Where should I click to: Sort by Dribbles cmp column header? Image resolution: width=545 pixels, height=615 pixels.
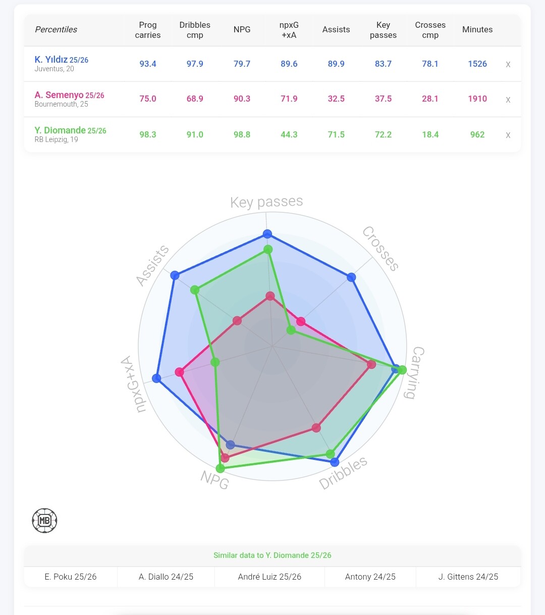[x=195, y=30]
